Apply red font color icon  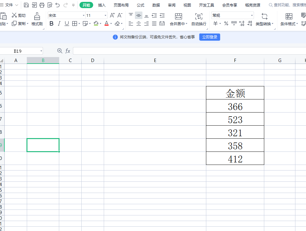[x=107, y=24]
